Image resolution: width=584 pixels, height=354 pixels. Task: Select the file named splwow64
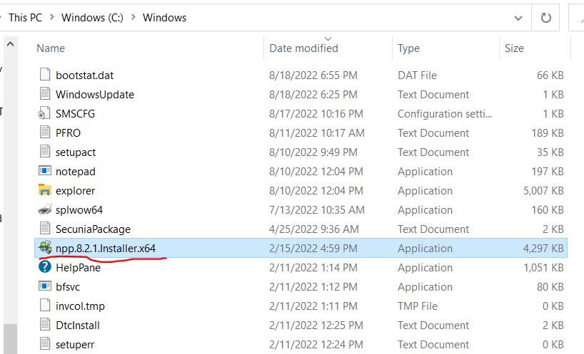coord(79,210)
